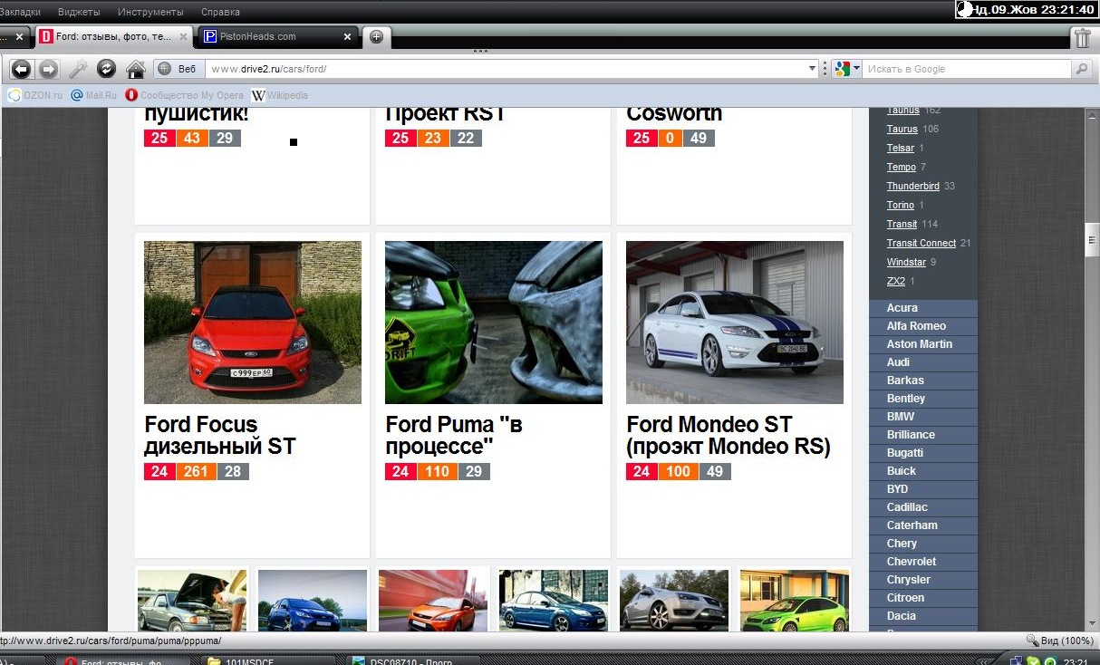Image resolution: width=1100 pixels, height=665 pixels.
Task: Click the Wand password-manager key icon
Action: coord(78,69)
